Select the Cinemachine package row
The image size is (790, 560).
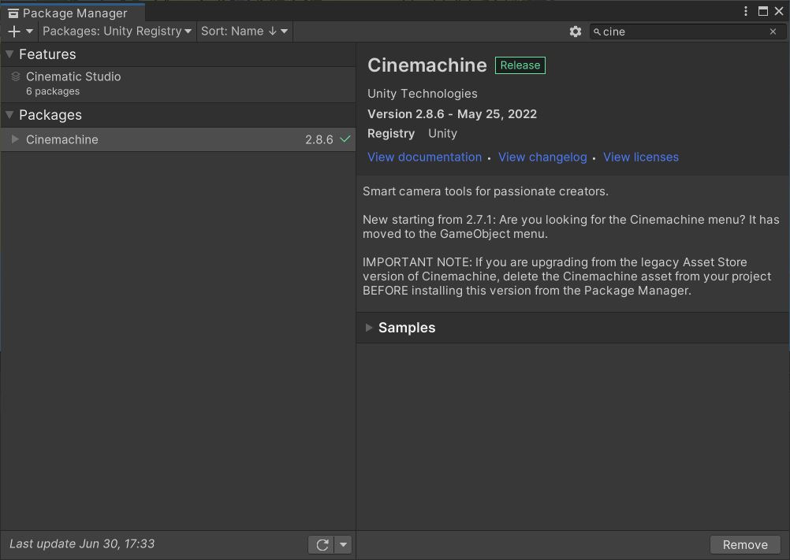[178, 139]
